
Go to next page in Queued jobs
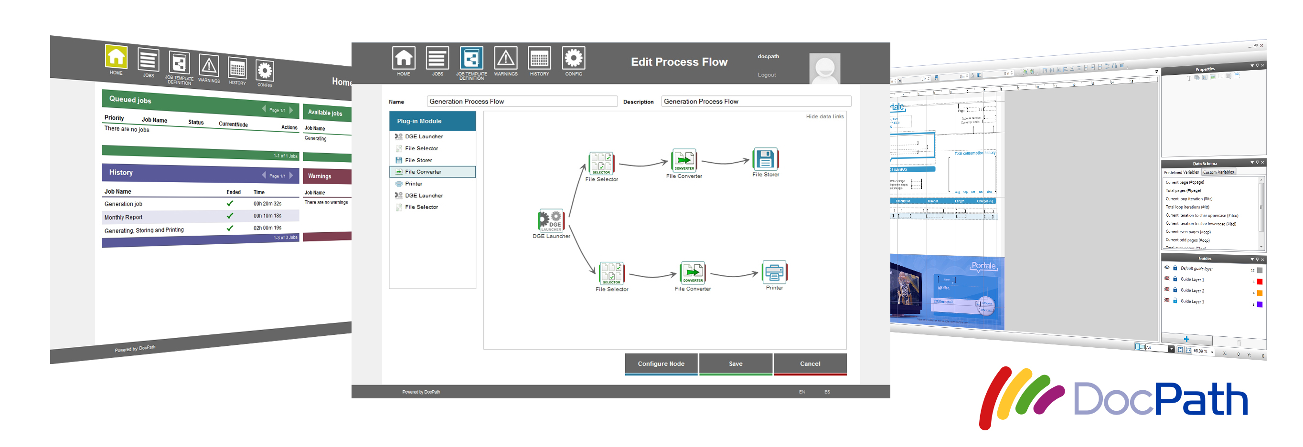click(291, 110)
